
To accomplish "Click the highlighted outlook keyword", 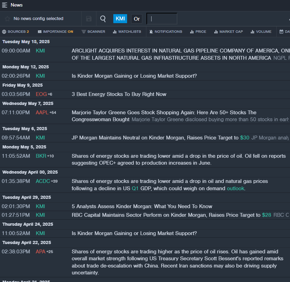I will (236, 188).
